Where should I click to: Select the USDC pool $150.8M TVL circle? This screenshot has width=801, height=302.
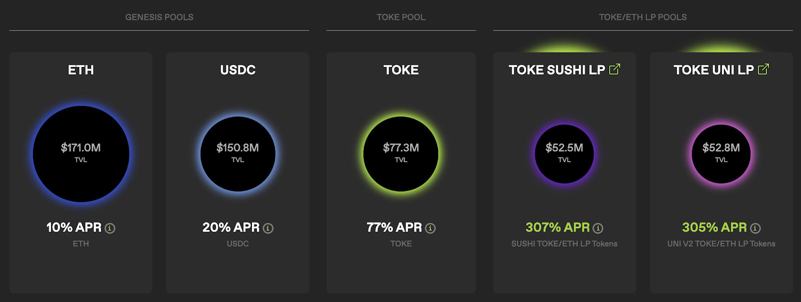(x=238, y=154)
